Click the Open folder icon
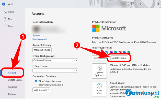 pyautogui.click(x=5, y=26)
